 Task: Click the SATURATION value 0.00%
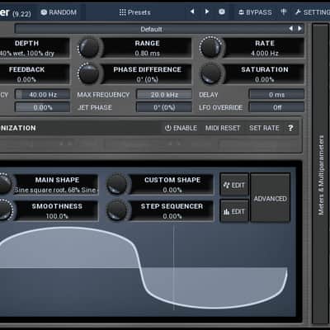click(x=265, y=80)
